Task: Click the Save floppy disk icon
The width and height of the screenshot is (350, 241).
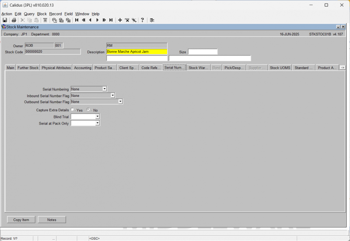Action: pos(5,20)
